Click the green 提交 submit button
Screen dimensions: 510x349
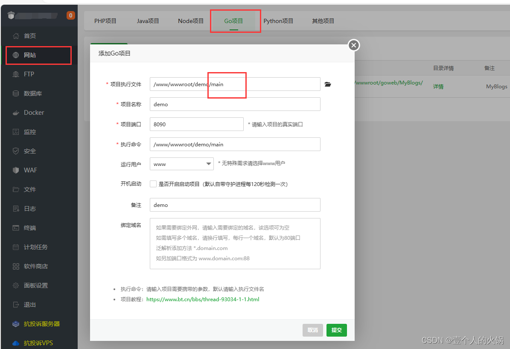pos(336,330)
